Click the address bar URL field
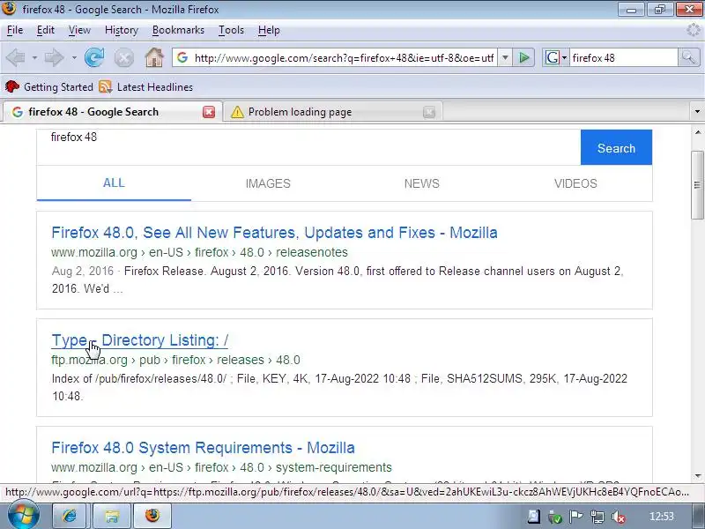The height and width of the screenshot is (529, 705). [x=344, y=57]
